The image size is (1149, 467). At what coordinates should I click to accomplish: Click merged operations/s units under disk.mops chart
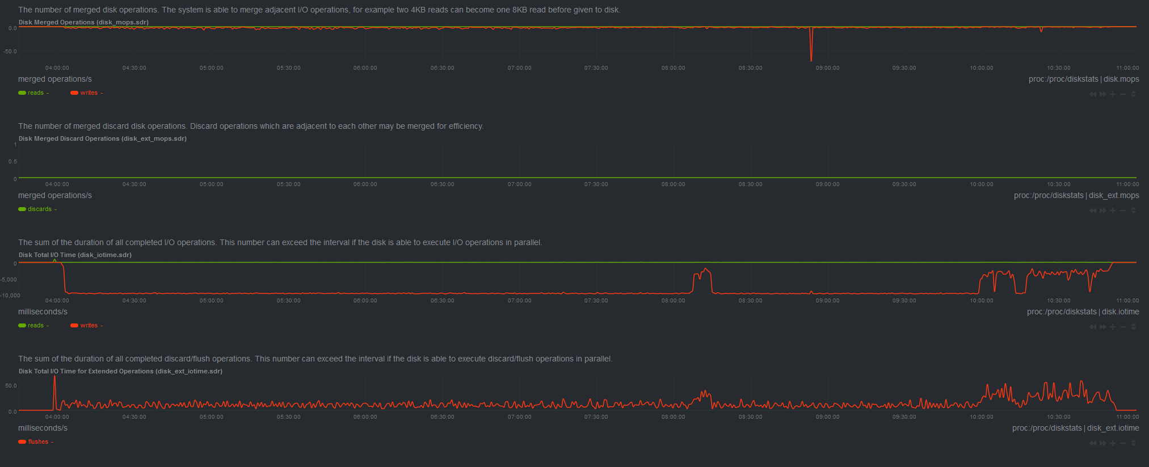pos(55,79)
